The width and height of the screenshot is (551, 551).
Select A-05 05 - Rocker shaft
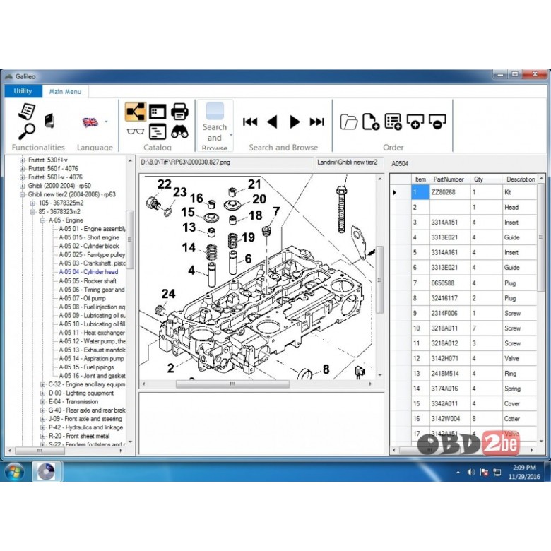pyautogui.click(x=88, y=280)
